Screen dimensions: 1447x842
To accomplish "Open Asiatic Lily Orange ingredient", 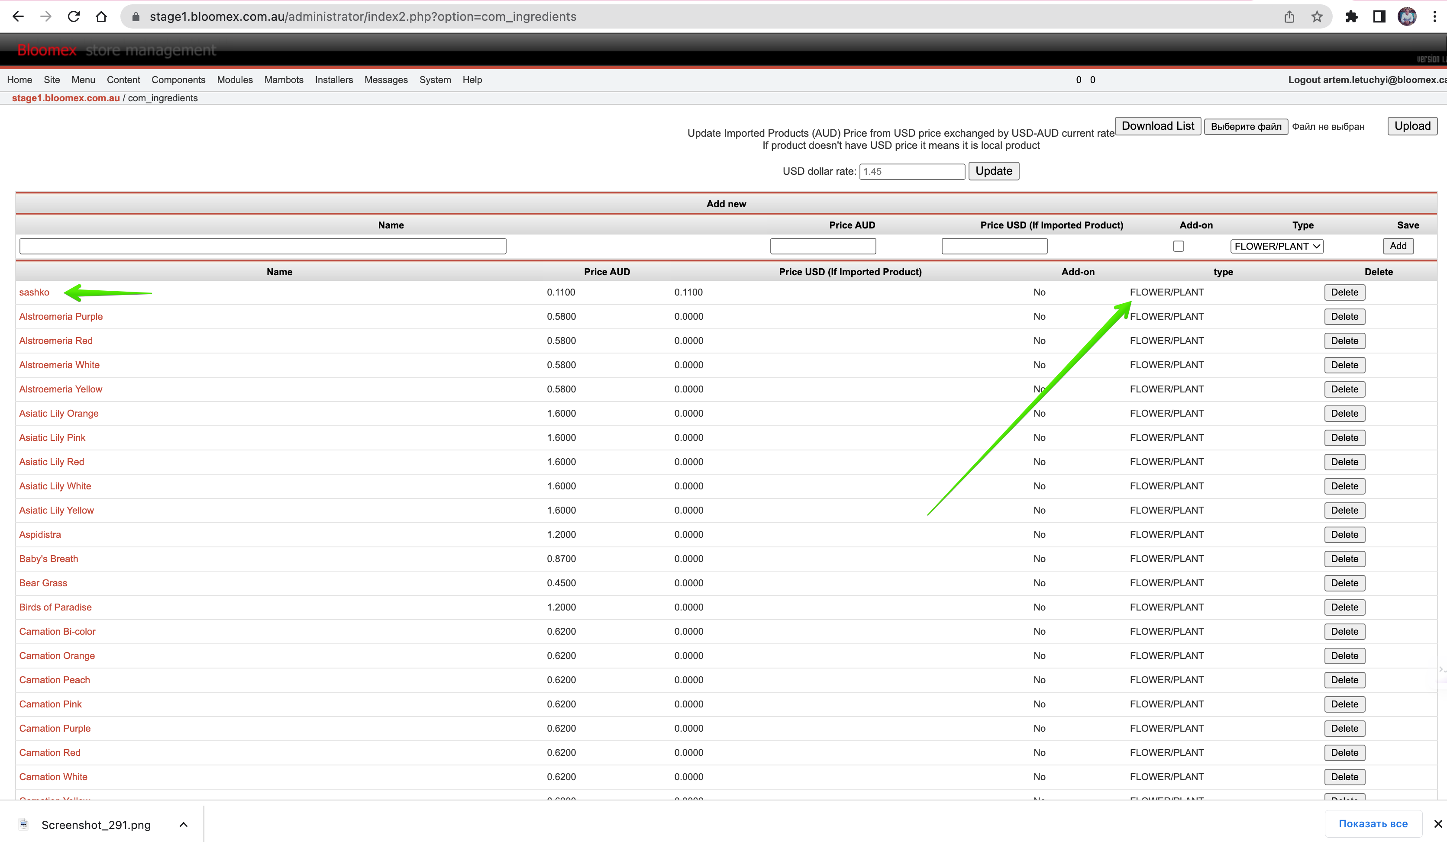I will pos(58,413).
